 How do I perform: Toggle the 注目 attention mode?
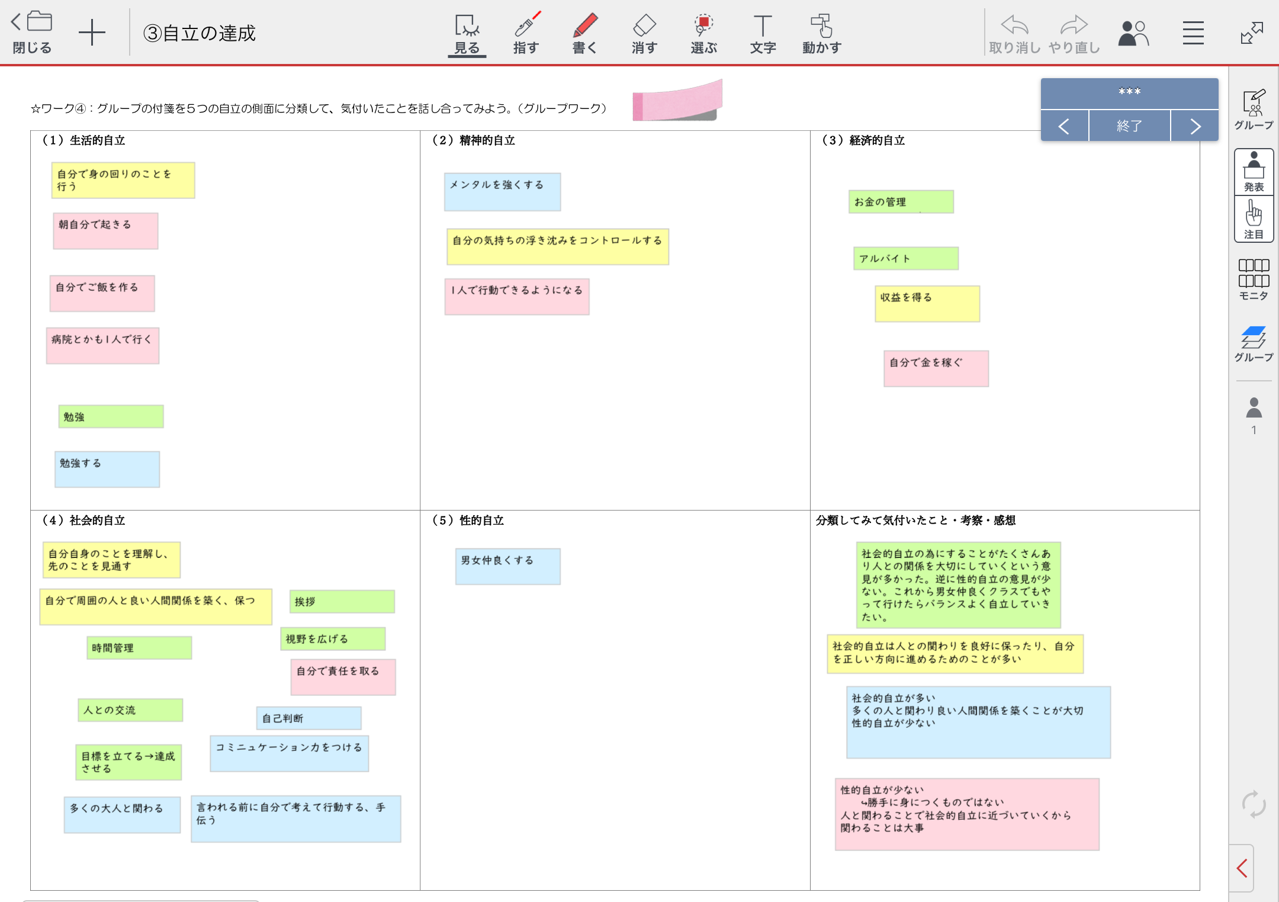(x=1254, y=219)
